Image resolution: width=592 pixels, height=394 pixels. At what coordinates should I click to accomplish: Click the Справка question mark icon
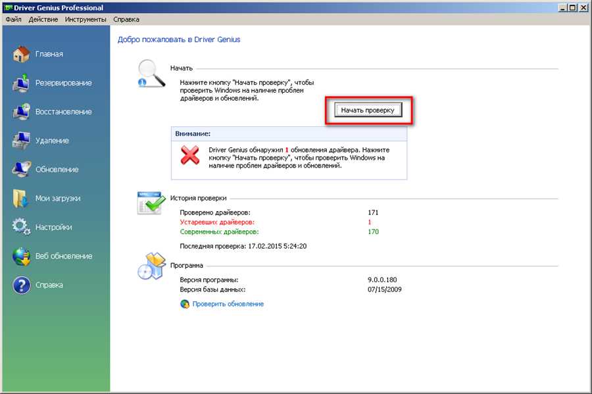click(22, 285)
